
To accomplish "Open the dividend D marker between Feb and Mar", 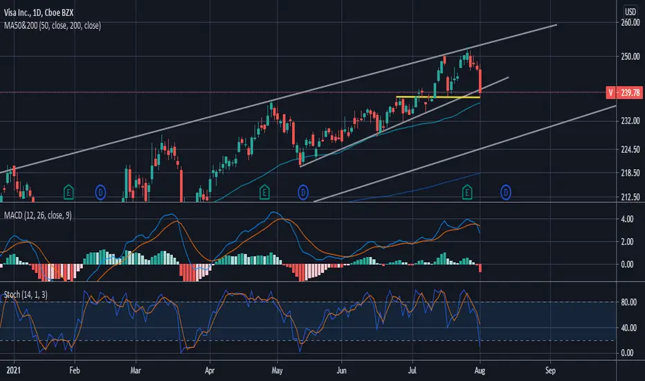I will (x=100, y=193).
